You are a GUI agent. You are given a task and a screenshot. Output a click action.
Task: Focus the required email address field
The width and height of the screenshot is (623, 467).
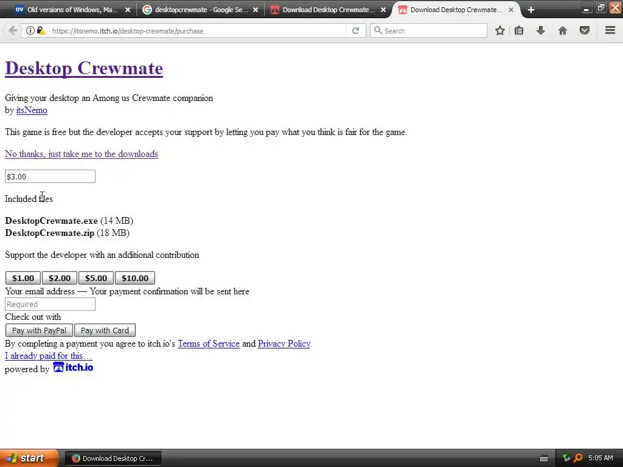(x=50, y=304)
